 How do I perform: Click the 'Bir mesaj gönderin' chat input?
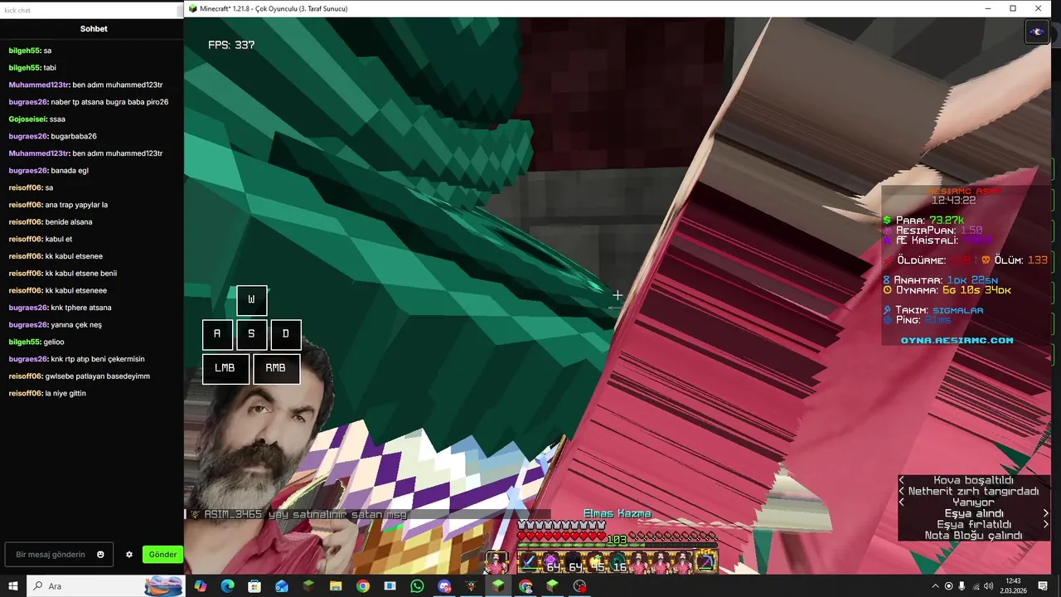(x=61, y=555)
